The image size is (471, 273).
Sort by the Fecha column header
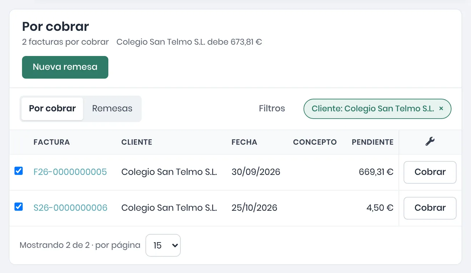coord(244,142)
